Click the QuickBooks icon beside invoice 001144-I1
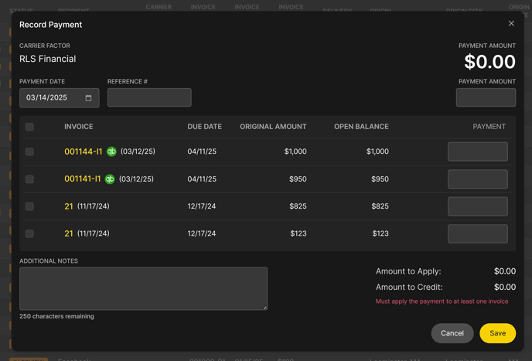The height and width of the screenshot is (361, 532). [x=111, y=152]
